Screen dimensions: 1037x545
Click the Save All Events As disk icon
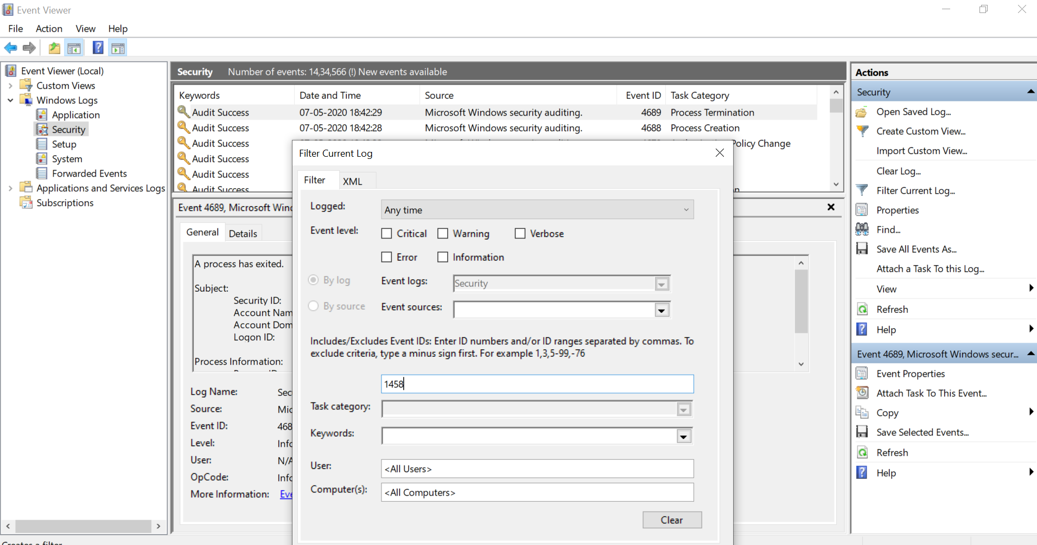[x=862, y=249]
